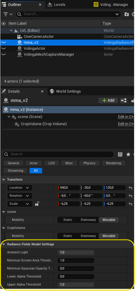Set scene Mobility to Static
This screenshot has width=135, height=291.
click(68, 220)
